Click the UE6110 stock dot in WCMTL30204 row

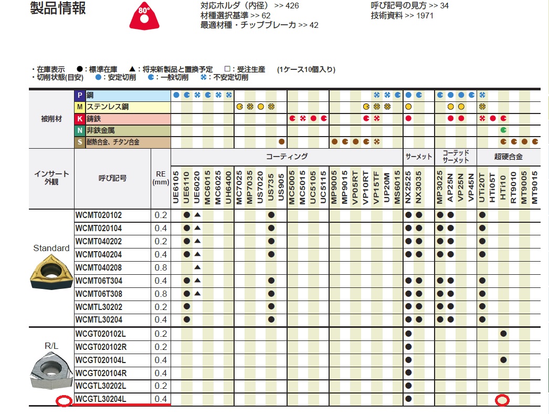point(187,319)
